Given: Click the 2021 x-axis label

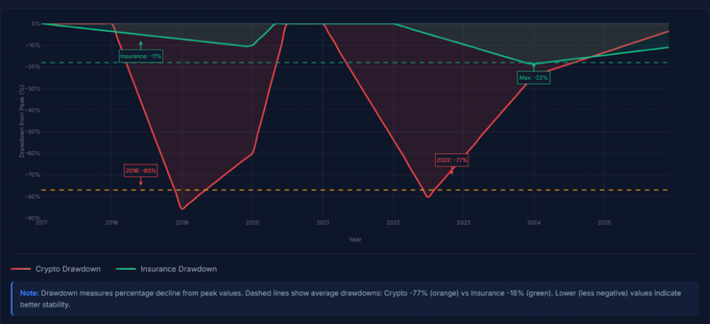Looking at the screenshot, I should point(323,223).
